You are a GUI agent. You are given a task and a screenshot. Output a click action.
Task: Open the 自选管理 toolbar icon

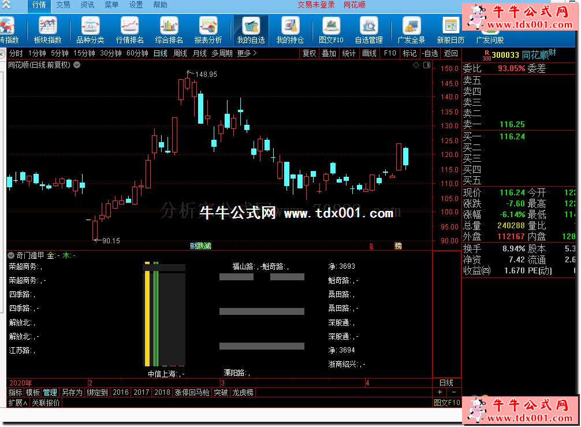(x=368, y=31)
